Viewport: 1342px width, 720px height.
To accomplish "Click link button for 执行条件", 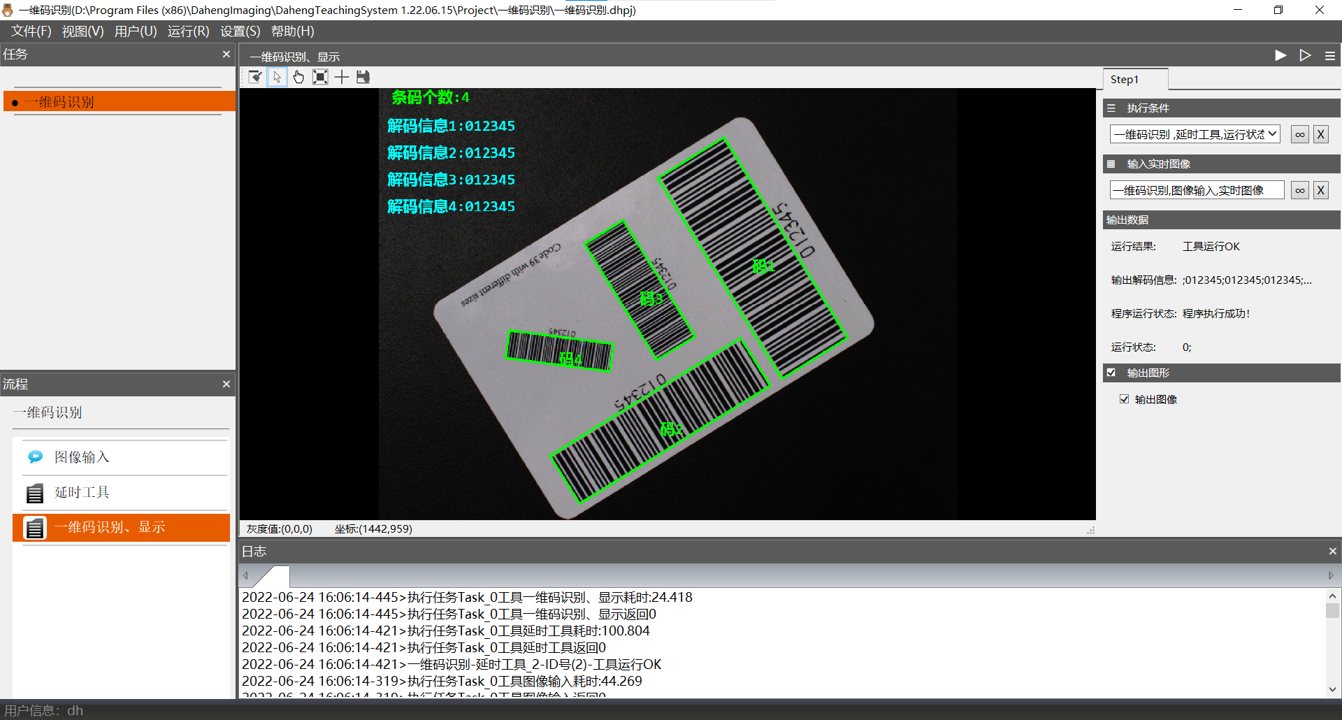I will 1300,134.
